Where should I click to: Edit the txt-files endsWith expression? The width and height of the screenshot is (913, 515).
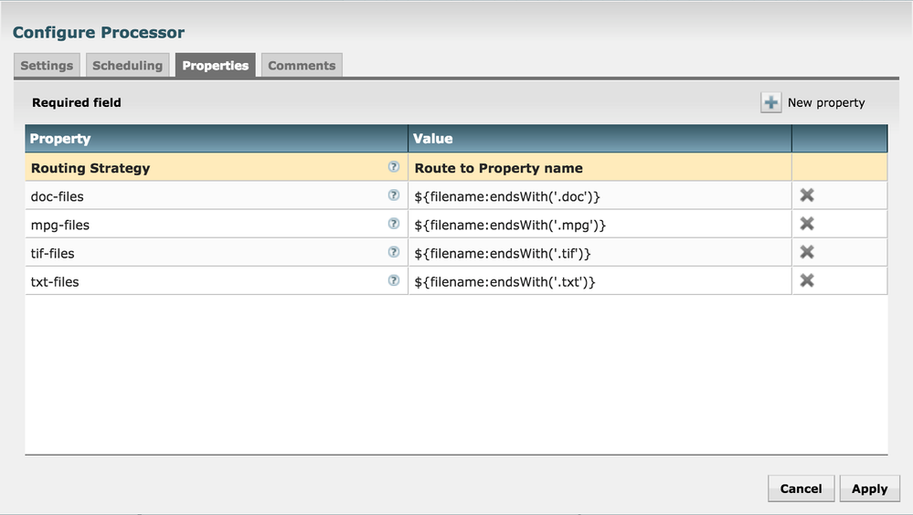[599, 282]
